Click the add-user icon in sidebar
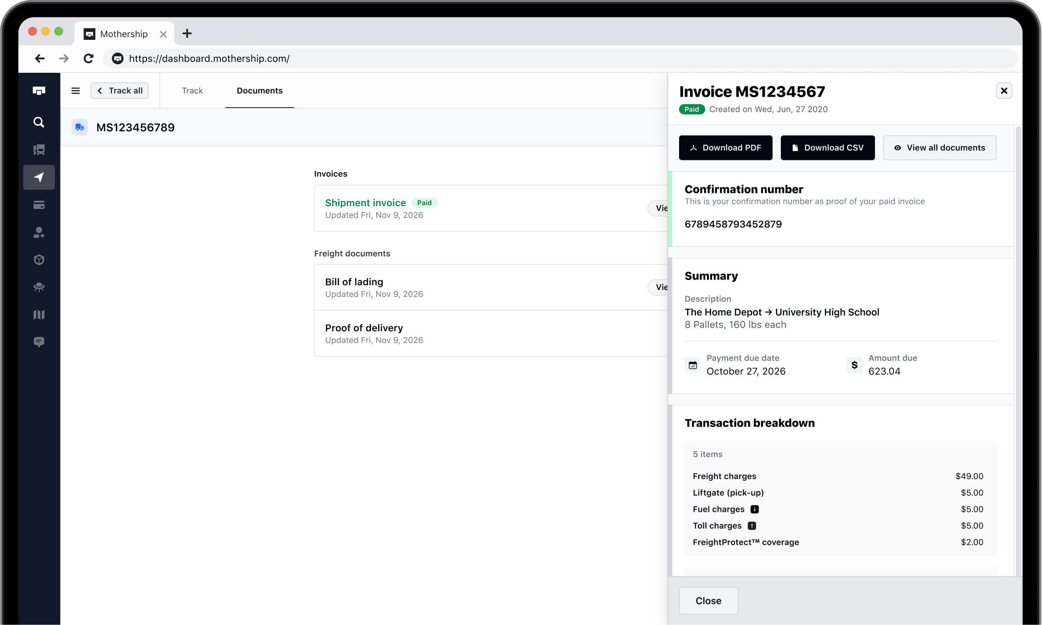 point(39,232)
